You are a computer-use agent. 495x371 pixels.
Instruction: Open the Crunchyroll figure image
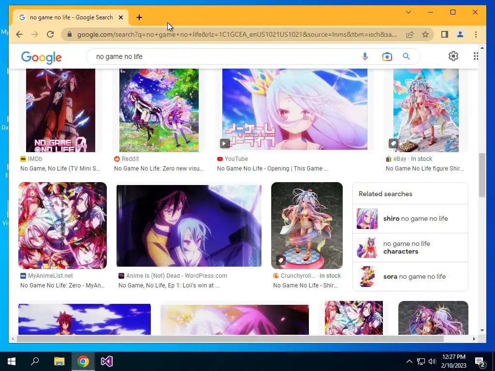(307, 226)
